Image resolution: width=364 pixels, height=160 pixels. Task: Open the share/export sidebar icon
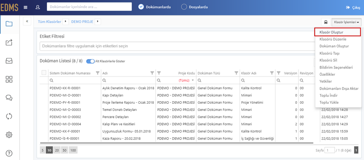coord(9,43)
